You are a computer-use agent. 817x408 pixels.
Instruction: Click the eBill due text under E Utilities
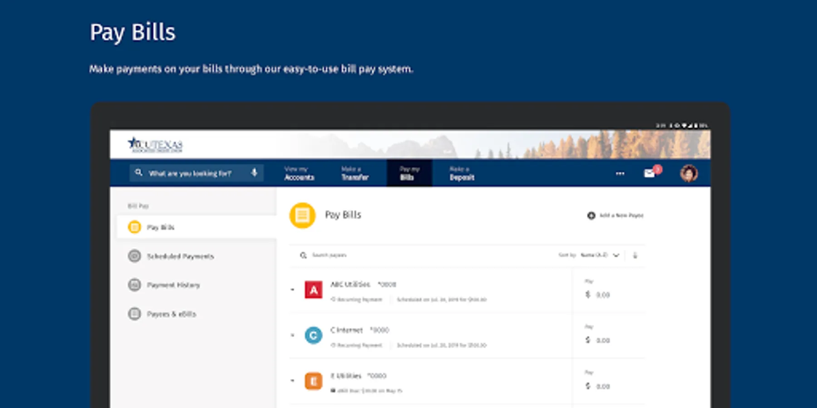click(370, 391)
